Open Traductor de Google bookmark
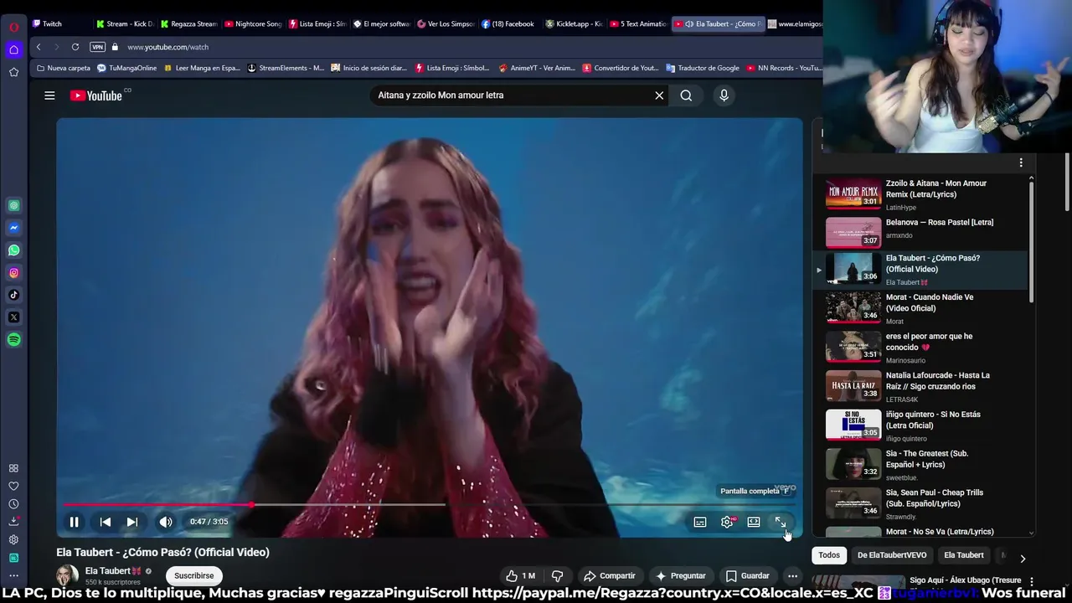 [703, 68]
